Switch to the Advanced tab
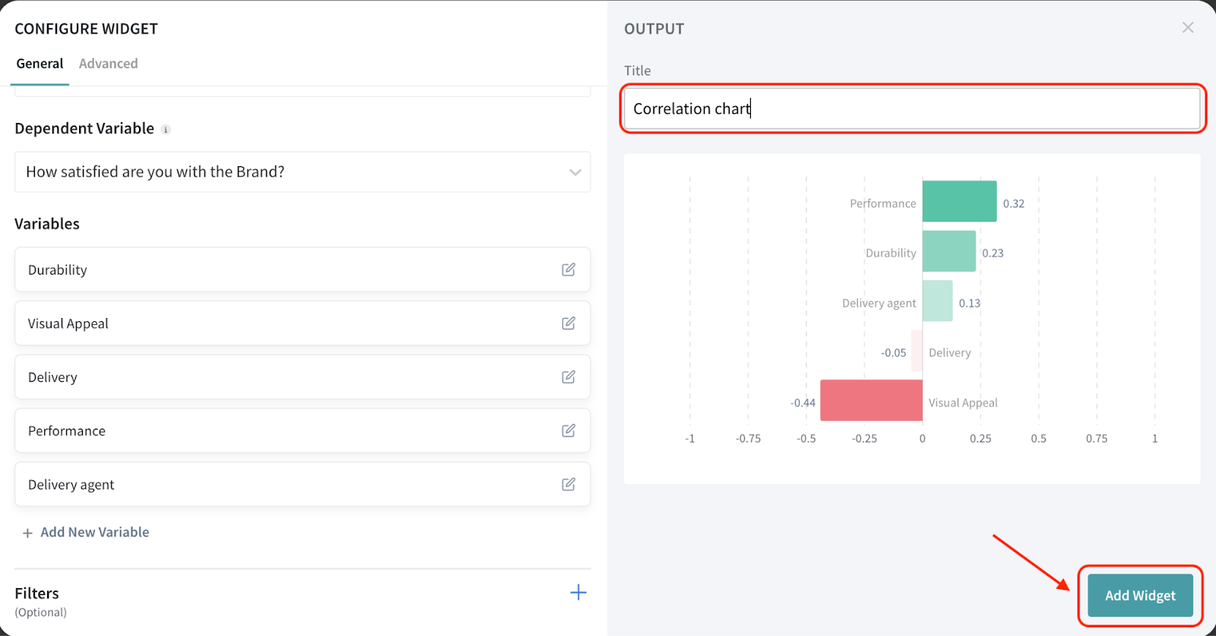Screen dimensions: 1216x636 click(x=108, y=64)
